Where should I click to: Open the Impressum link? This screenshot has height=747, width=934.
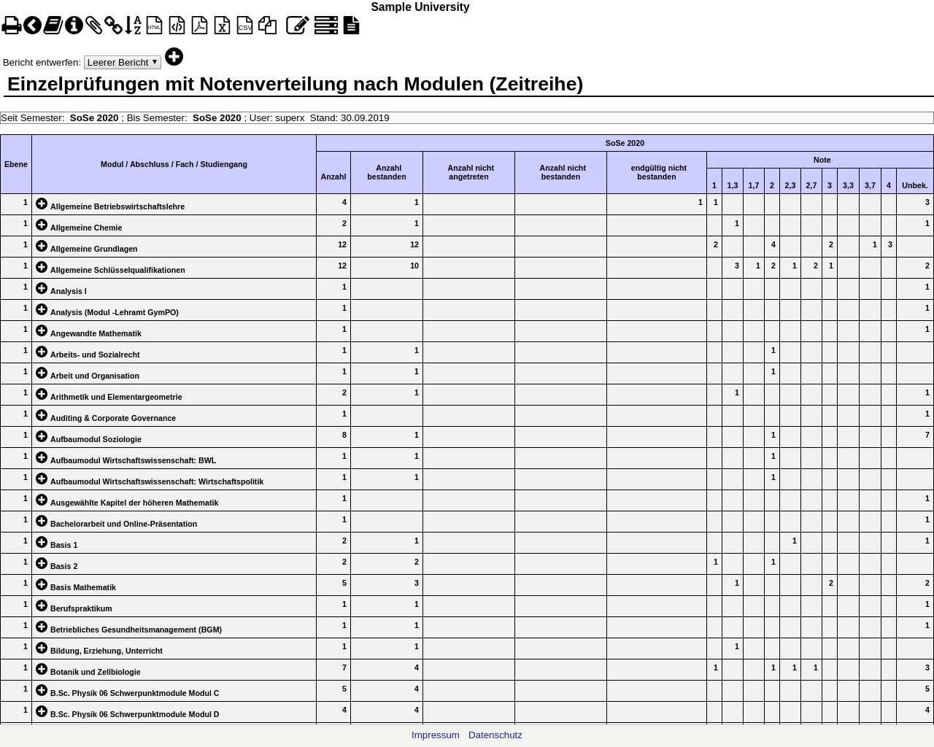point(435,735)
